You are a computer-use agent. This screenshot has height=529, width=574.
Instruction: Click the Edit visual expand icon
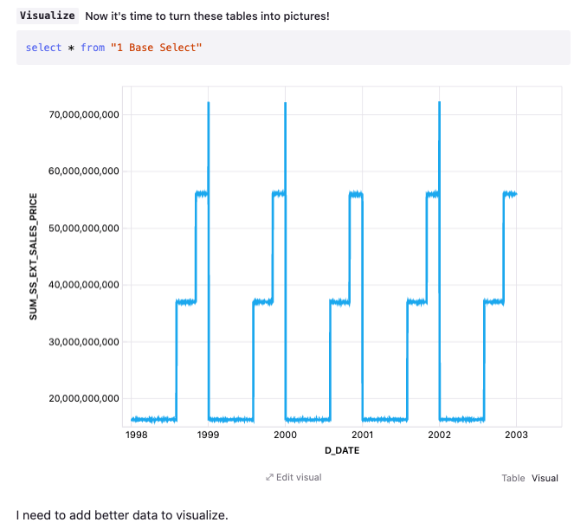[x=269, y=477]
